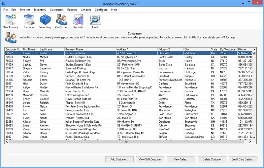Viewport: 264px width, 168px height.
Task: Click the View Sales button
Action: [x=181, y=159]
